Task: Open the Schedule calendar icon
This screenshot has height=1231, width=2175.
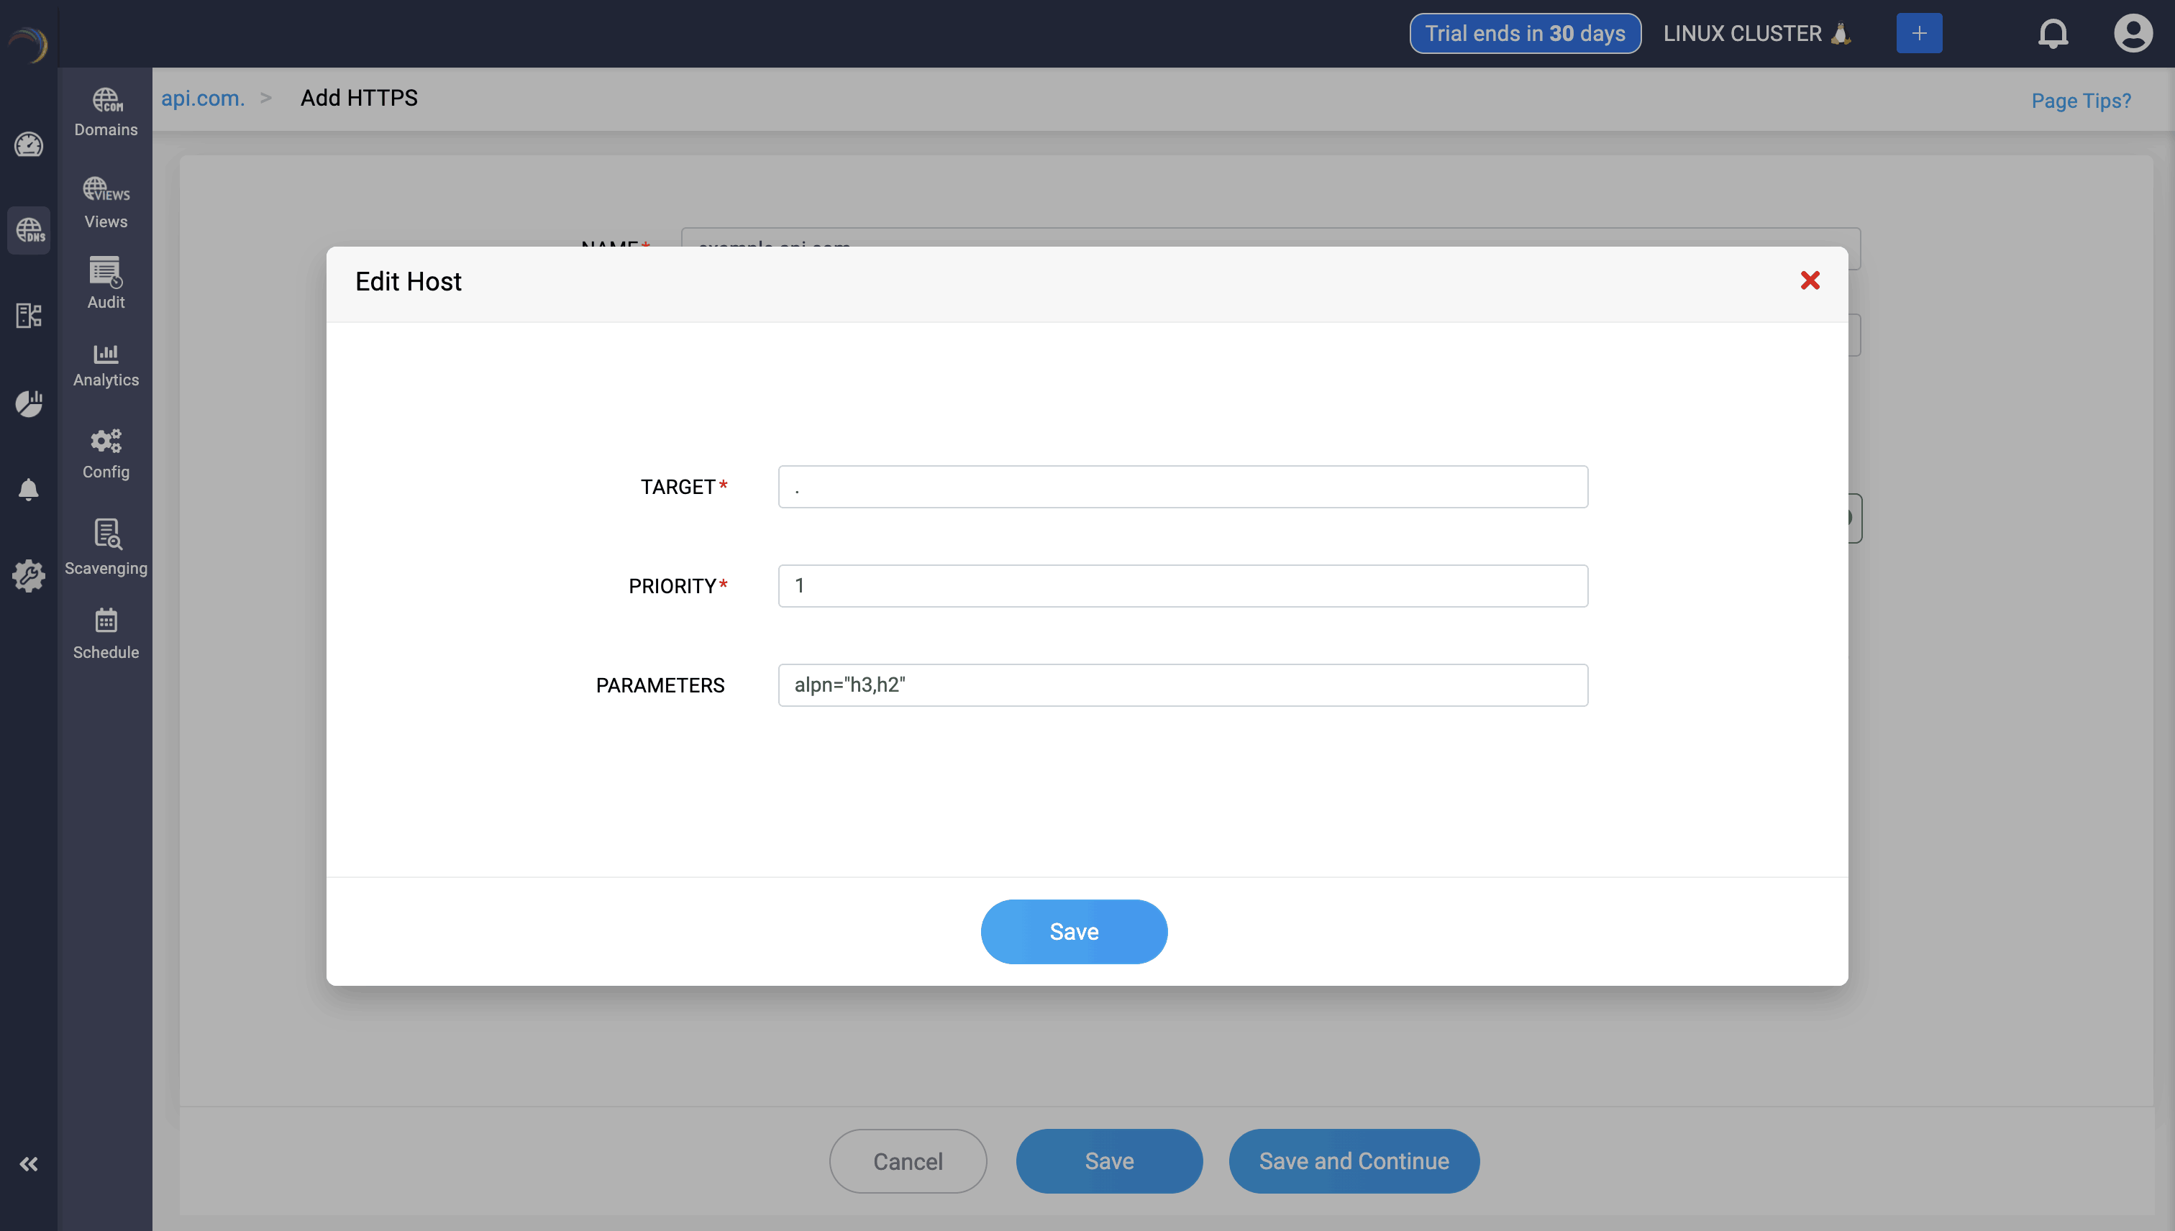Action: click(x=106, y=633)
